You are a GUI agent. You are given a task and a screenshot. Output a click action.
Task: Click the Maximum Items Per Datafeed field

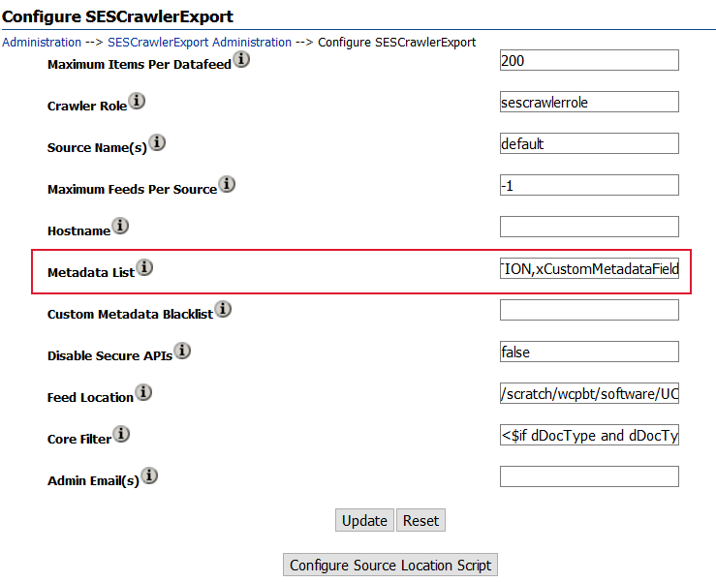(x=589, y=60)
